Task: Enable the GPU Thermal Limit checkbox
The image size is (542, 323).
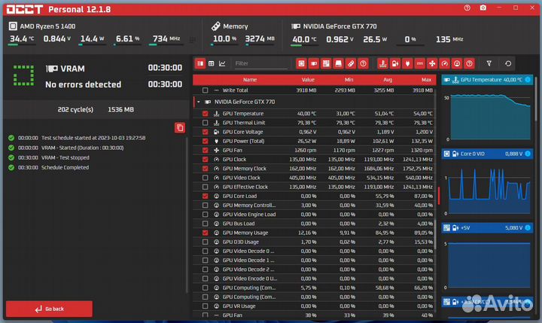Action: [x=205, y=123]
